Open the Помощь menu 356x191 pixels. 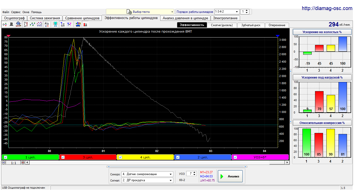[x=36, y=12]
